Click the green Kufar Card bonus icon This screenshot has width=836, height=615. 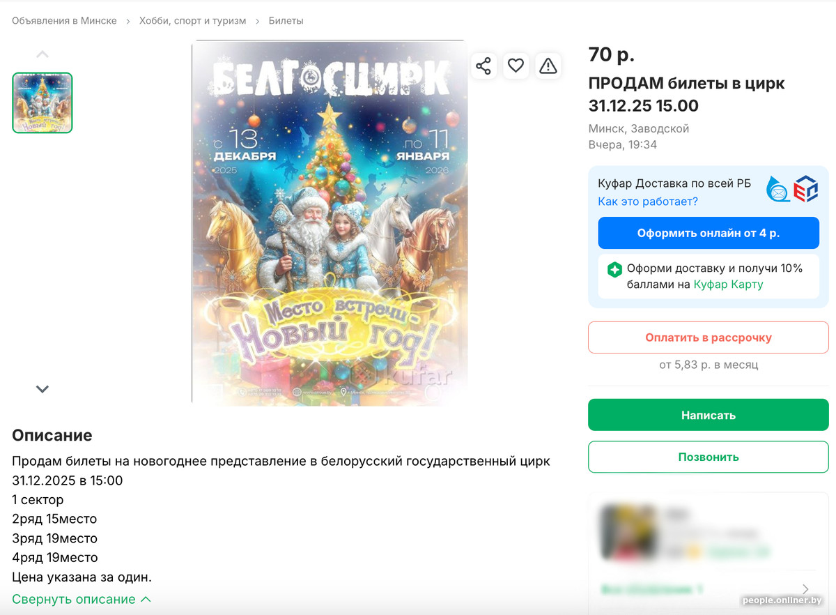point(614,270)
